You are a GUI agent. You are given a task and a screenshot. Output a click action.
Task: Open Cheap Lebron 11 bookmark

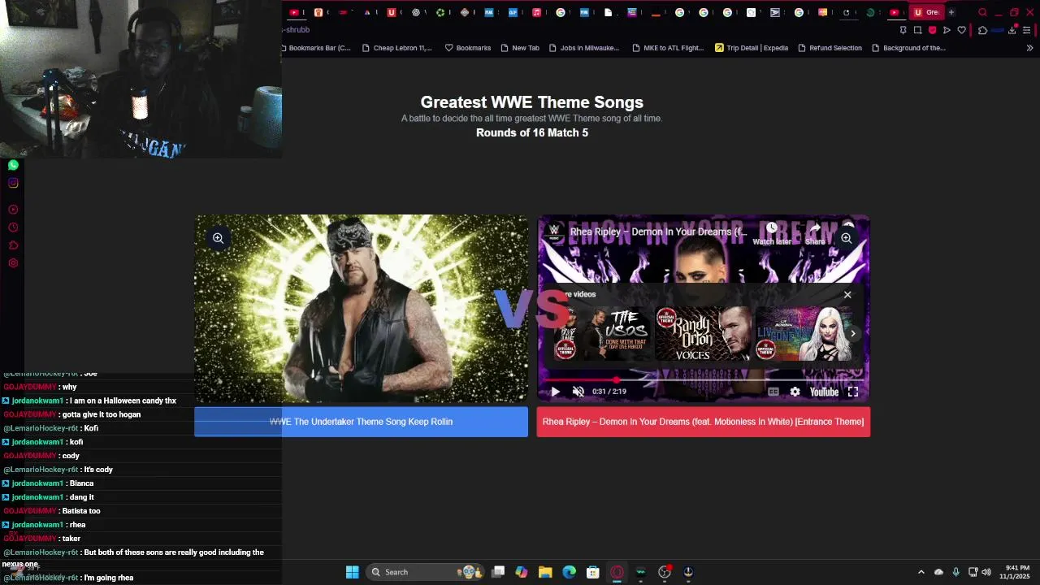click(396, 48)
